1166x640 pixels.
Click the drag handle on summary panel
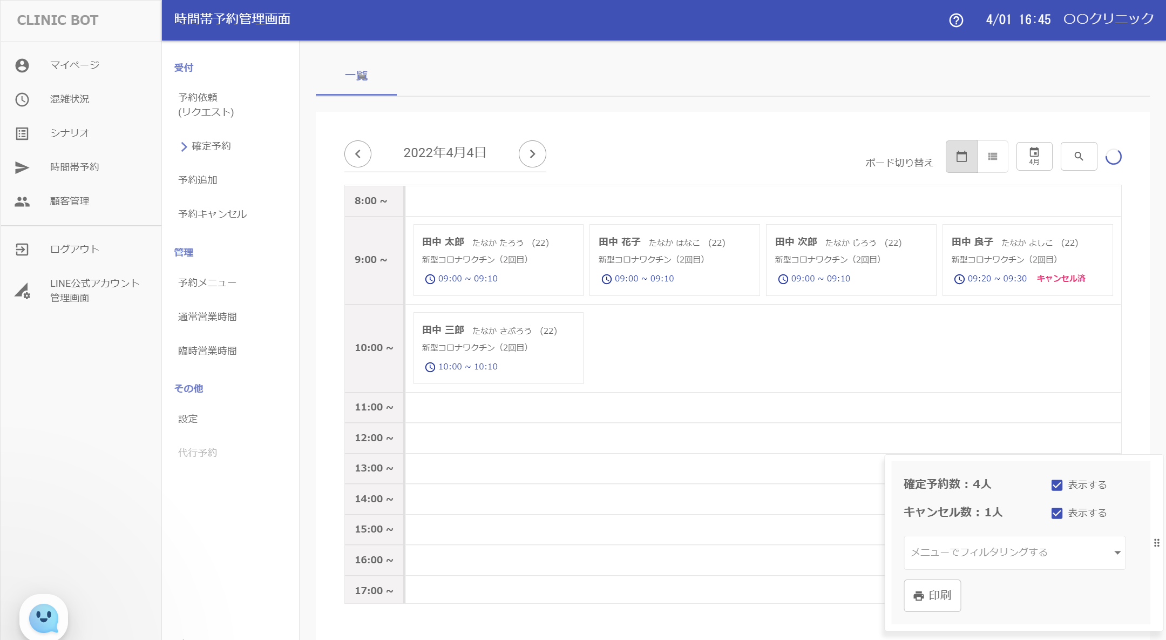tap(1156, 543)
